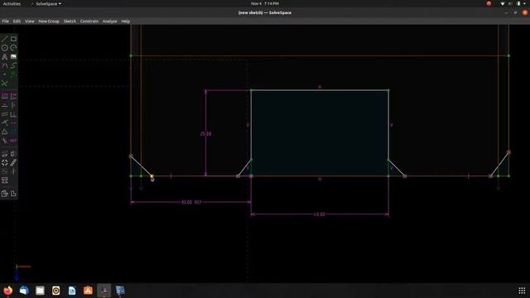
Task: Create a Sketch In New Workplane group
Action: pyautogui.click(x=4, y=171)
